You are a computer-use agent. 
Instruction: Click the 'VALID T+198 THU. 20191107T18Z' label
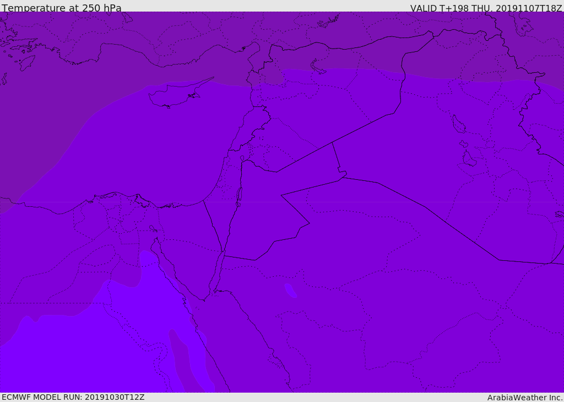coord(486,8)
